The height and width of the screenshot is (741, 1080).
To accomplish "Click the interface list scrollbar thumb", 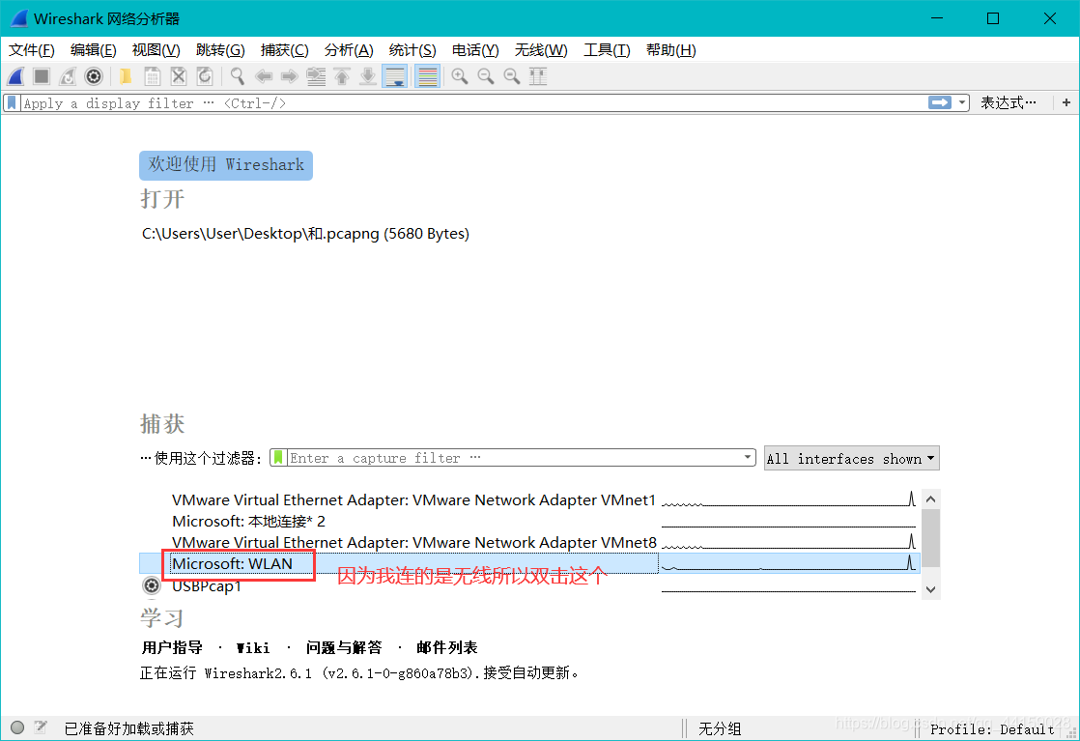I will tap(930, 538).
